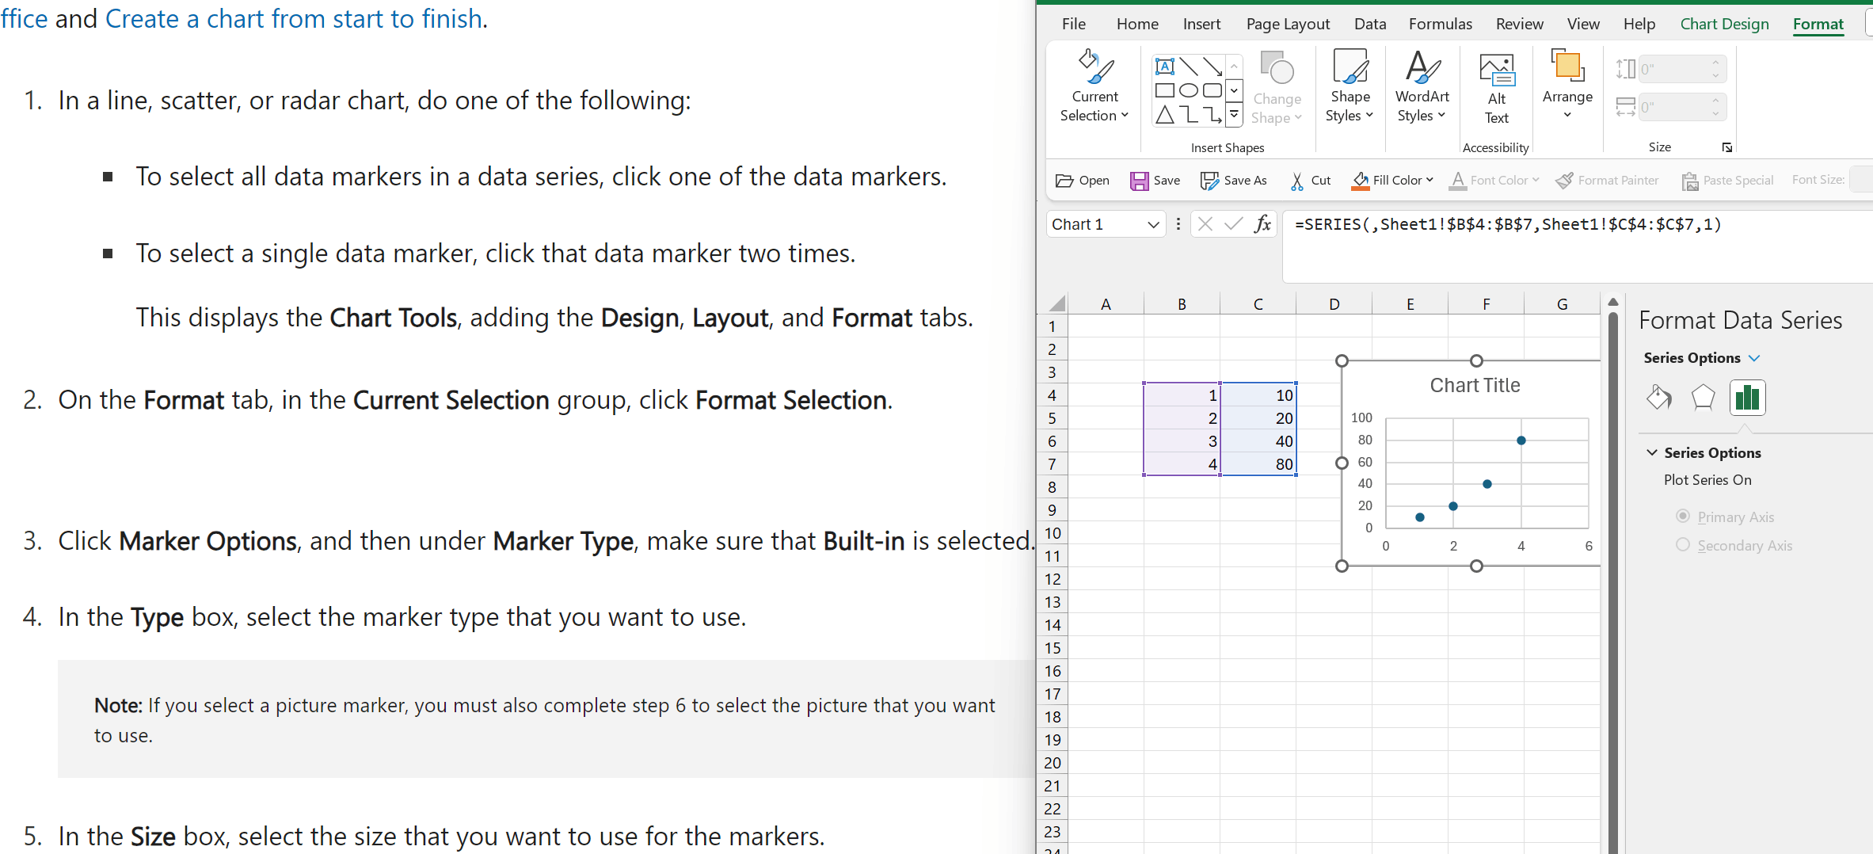Select the Primary Axis radio button

click(1683, 516)
